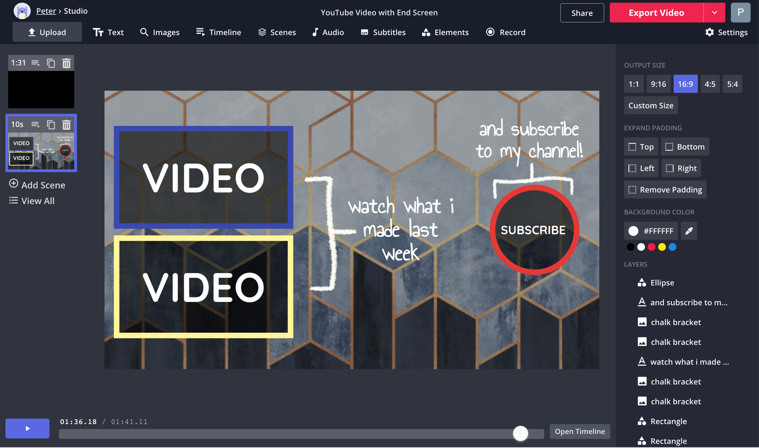
Task: Open the P user avatar
Action: point(740,13)
